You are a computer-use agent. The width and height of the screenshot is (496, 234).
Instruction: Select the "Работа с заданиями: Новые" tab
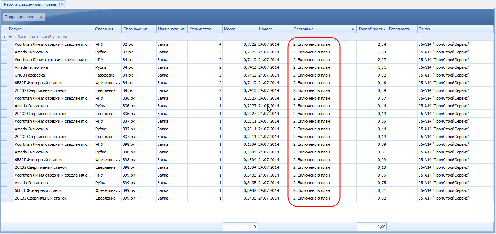[30, 4]
